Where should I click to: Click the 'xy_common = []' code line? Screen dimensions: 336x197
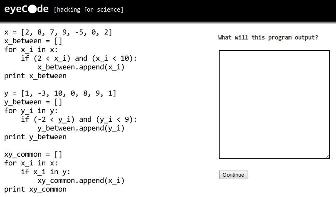[x=33, y=154]
